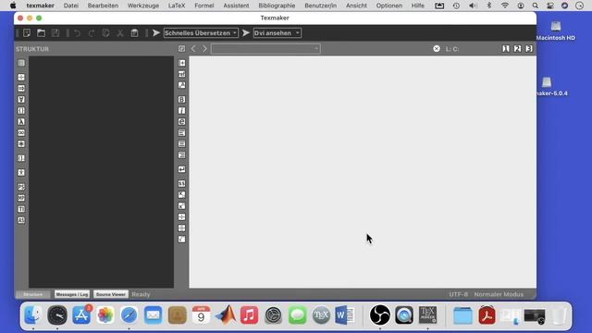Open OBS Studio from the Dock
Image resolution: width=592 pixels, height=333 pixels.
[380, 314]
